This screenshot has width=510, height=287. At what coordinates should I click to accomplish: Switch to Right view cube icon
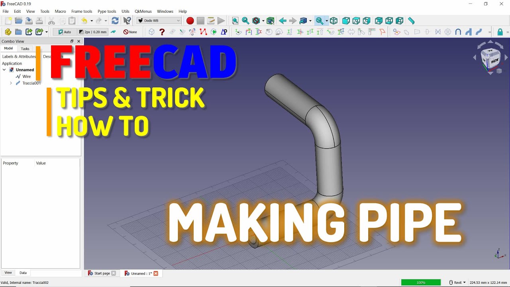click(367, 21)
